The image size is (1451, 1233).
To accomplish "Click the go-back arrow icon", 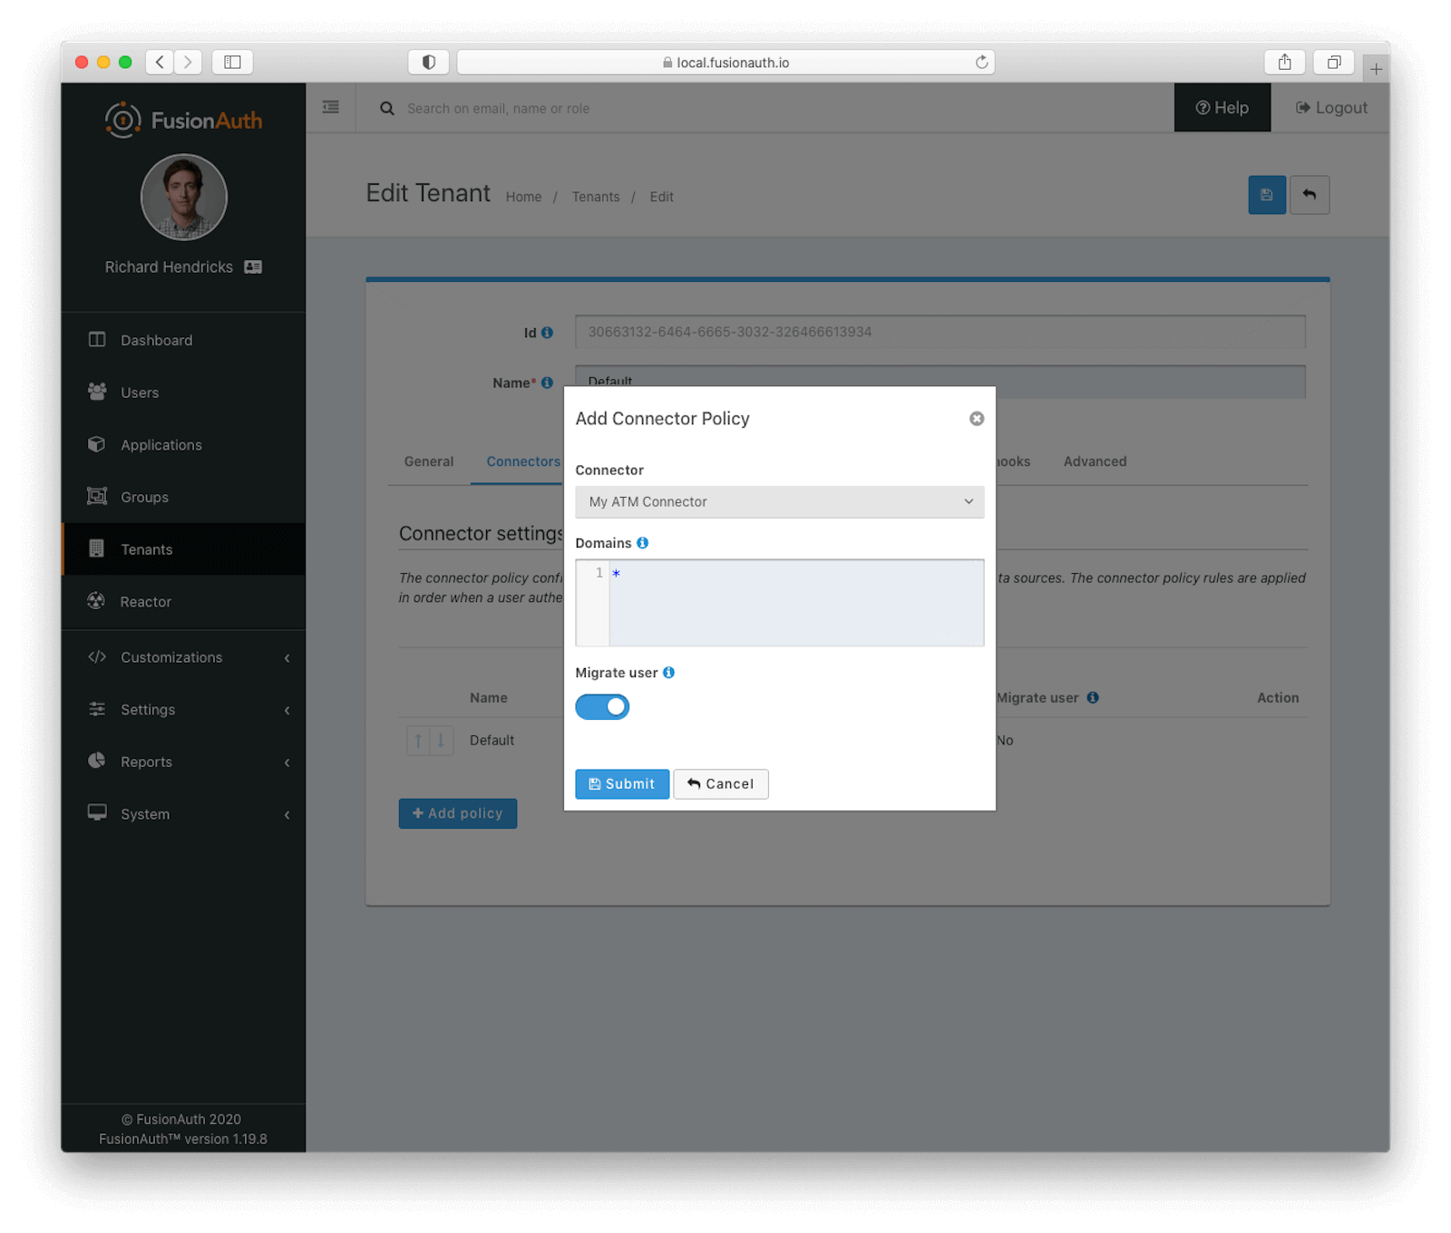I will pos(1310,194).
